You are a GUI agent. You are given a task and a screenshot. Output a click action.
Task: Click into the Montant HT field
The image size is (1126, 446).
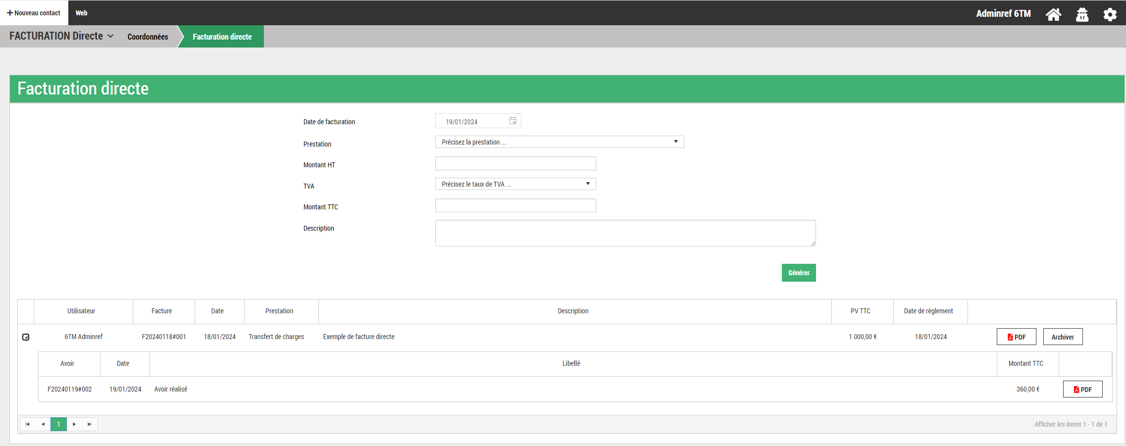pyautogui.click(x=515, y=164)
